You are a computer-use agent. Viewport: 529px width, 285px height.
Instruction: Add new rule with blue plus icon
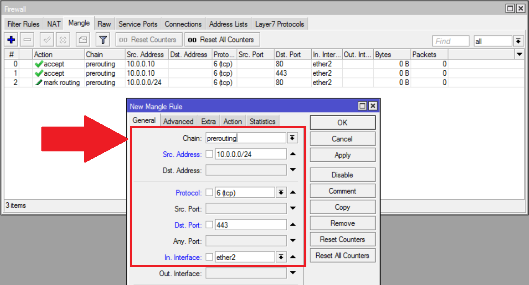point(12,40)
